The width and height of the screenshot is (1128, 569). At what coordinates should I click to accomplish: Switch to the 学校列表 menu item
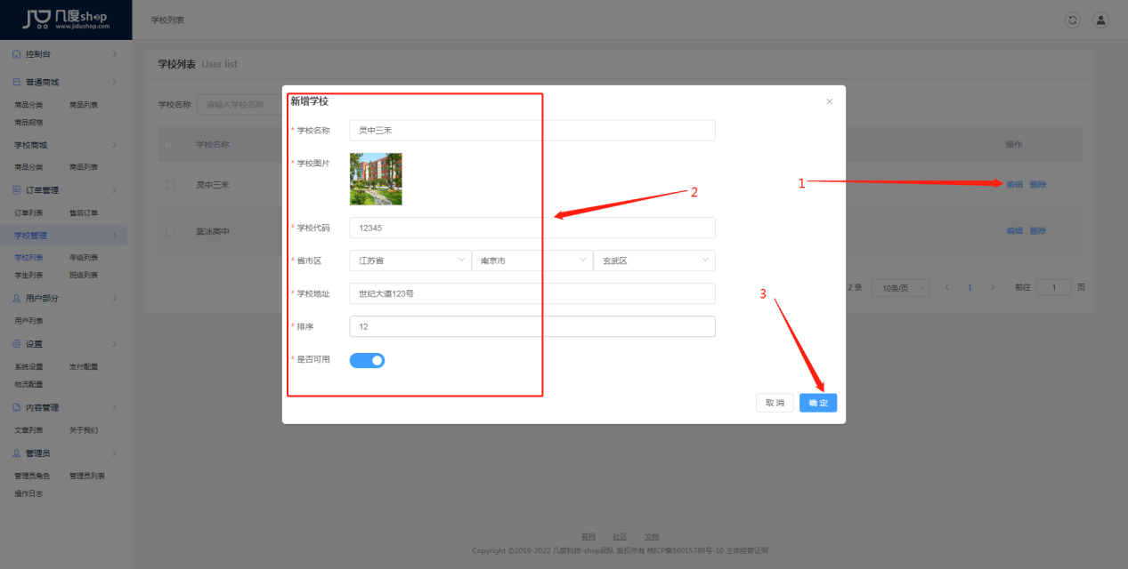[31, 257]
